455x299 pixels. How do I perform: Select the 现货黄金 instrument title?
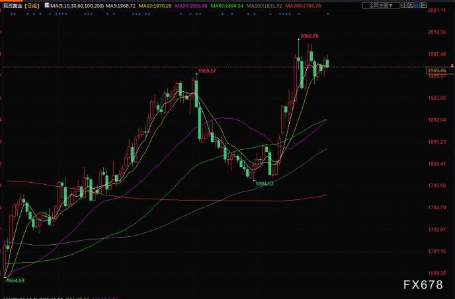[13, 5]
